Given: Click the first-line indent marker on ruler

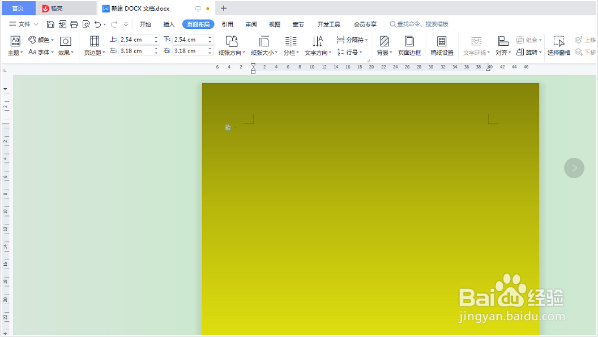Looking at the screenshot, I should point(253,66).
